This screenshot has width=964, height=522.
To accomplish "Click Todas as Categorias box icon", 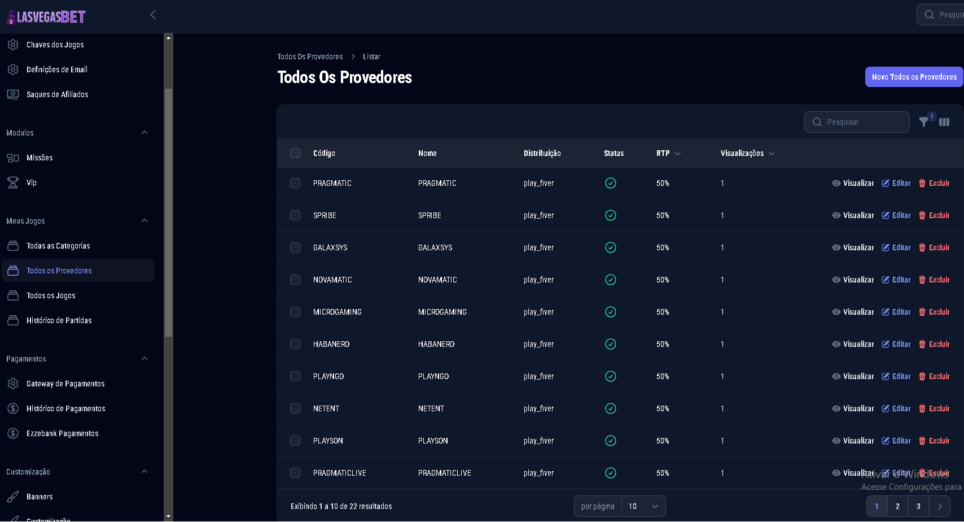I will coord(13,246).
